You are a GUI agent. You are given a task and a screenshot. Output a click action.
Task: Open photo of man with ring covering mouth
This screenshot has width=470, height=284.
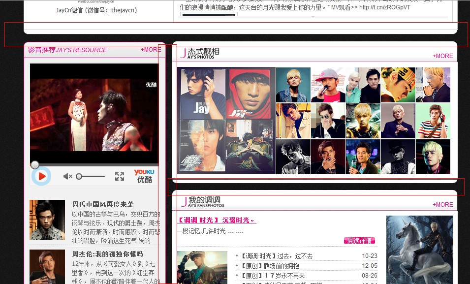click(x=328, y=157)
